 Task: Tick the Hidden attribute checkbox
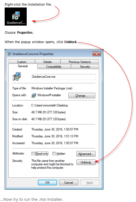pyautogui.click(x=54, y=153)
